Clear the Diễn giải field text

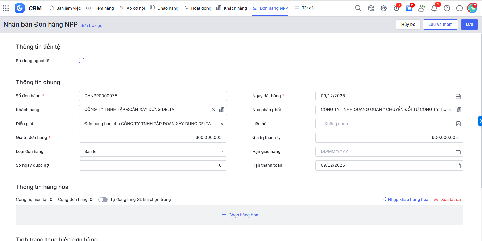click(222, 124)
